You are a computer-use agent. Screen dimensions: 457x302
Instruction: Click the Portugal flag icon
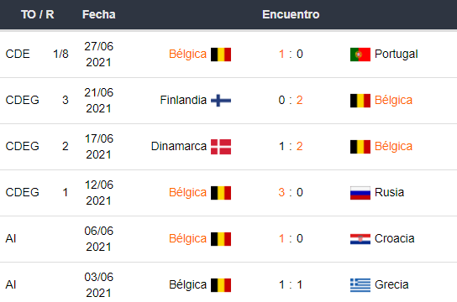[360, 55]
